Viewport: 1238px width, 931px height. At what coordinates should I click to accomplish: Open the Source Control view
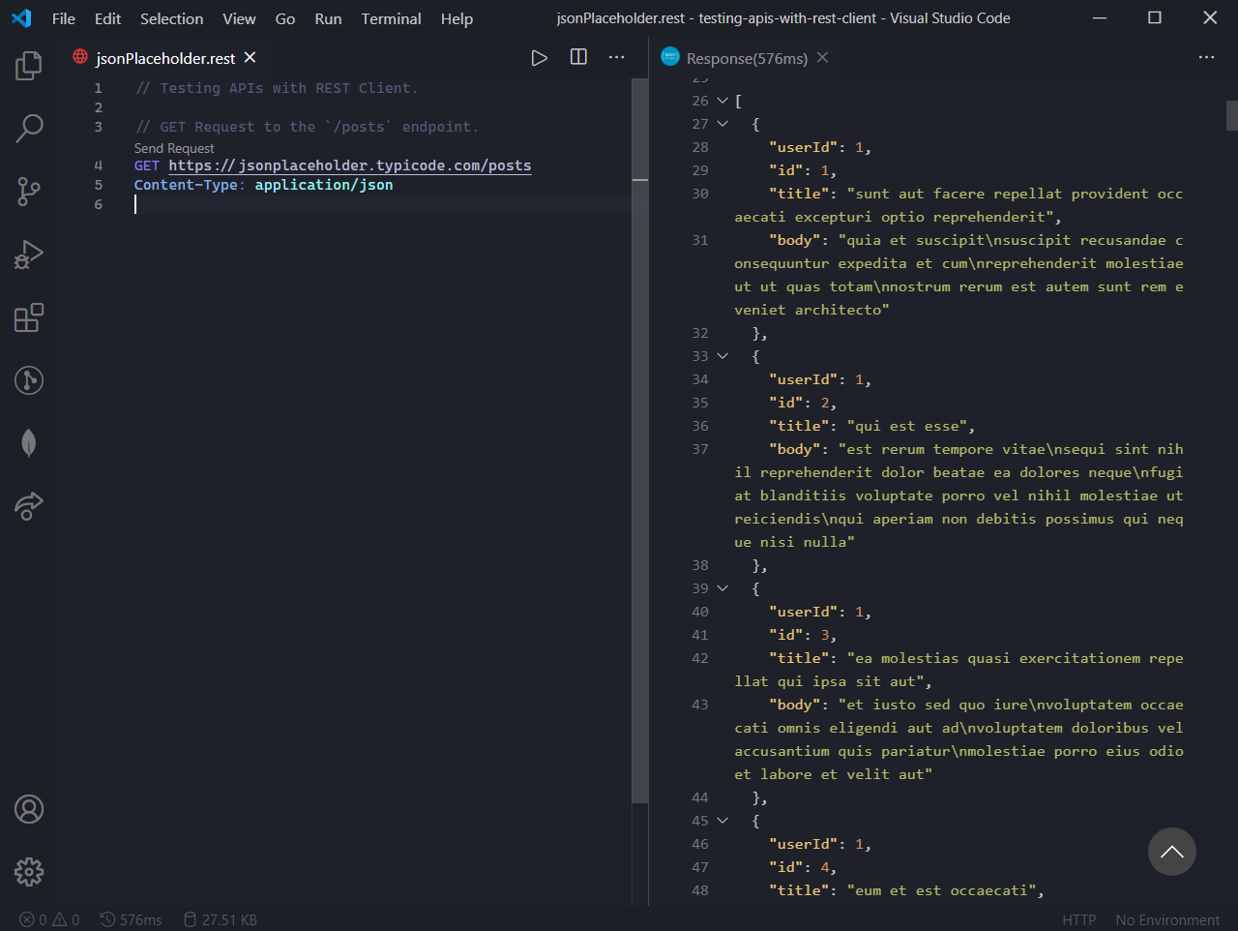pos(28,191)
